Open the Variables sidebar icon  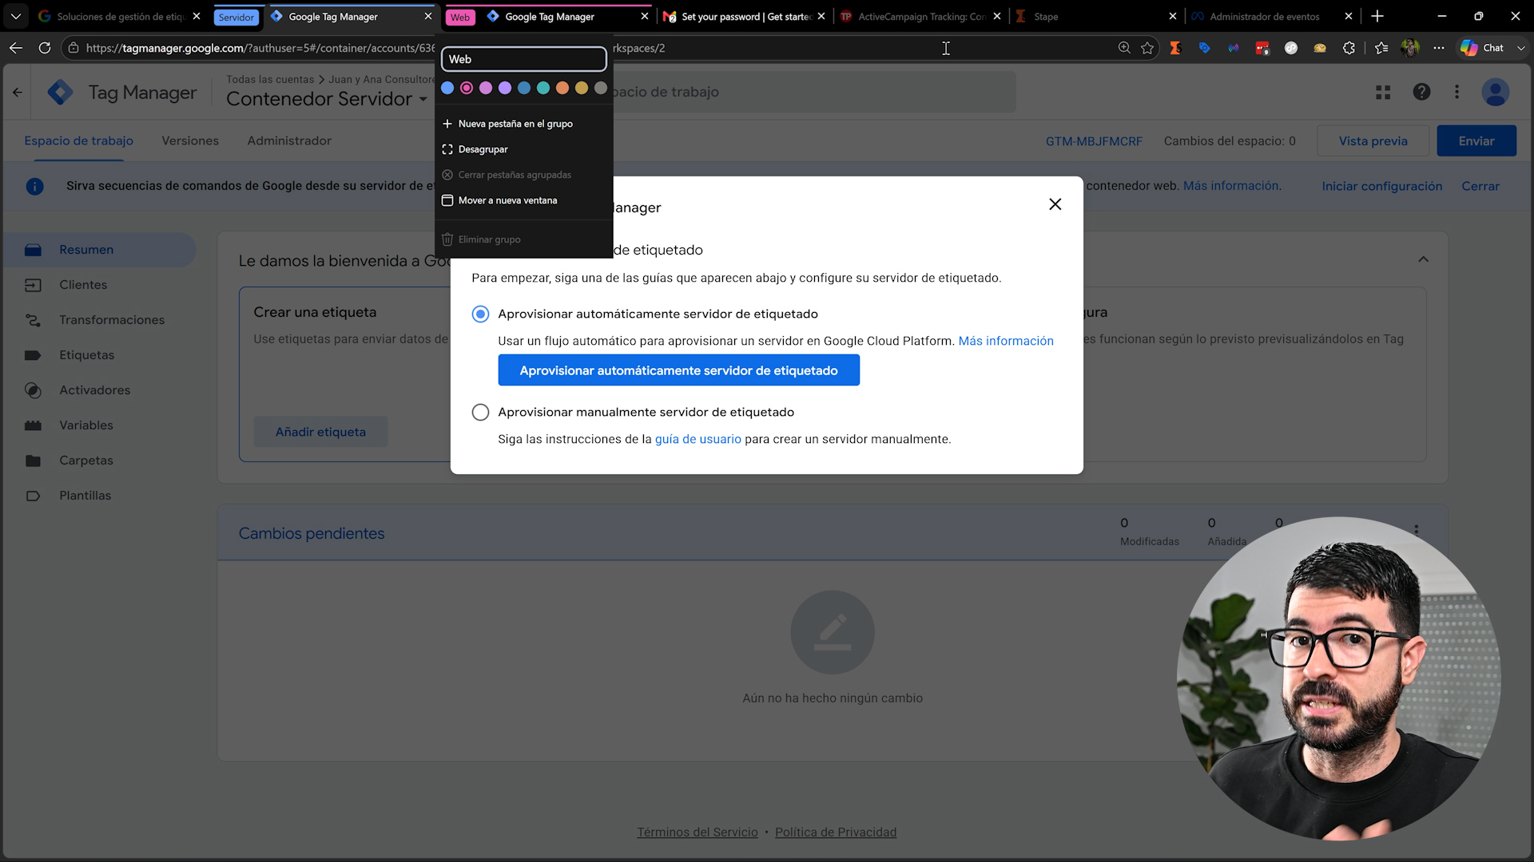coord(33,425)
